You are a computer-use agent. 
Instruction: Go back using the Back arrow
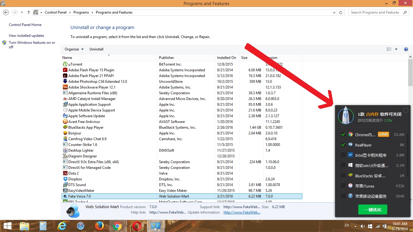pyautogui.click(x=6, y=12)
